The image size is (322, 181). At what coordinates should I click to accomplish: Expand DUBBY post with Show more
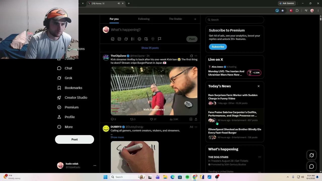117,137
